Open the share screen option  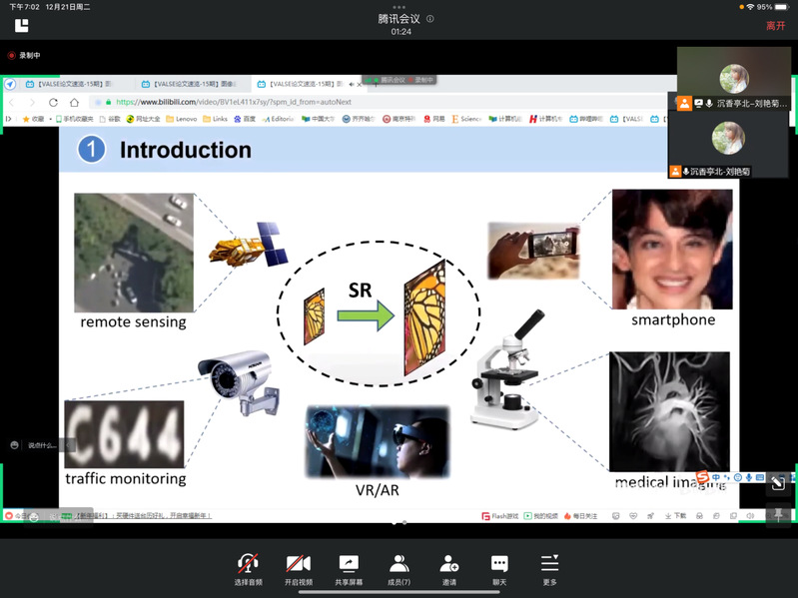(x=349, y=565)
